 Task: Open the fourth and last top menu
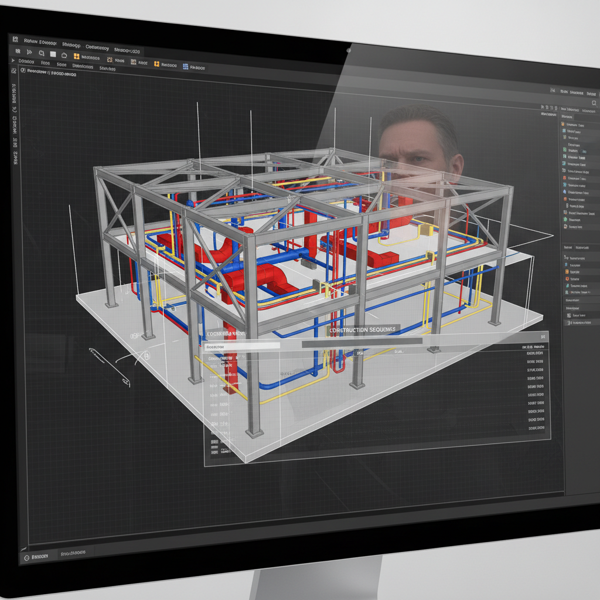coord(127,50)
